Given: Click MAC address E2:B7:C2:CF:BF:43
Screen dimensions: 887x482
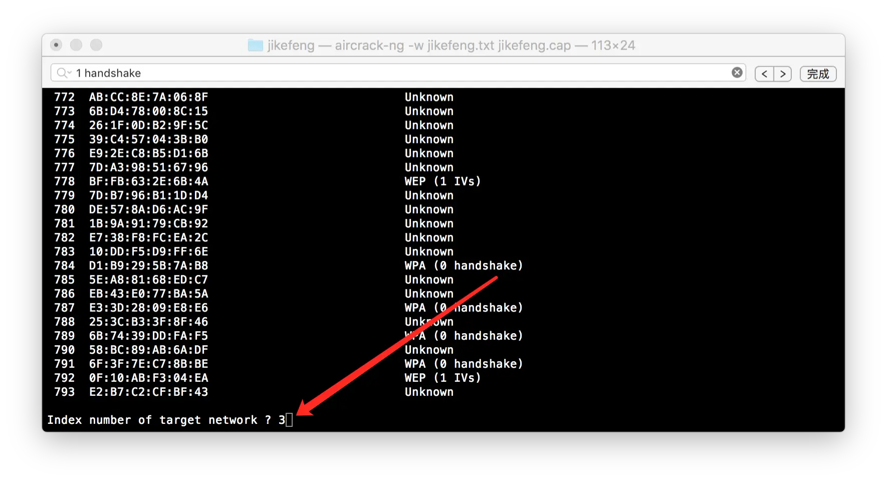Looking at the screenshot, I should point(148,392).
